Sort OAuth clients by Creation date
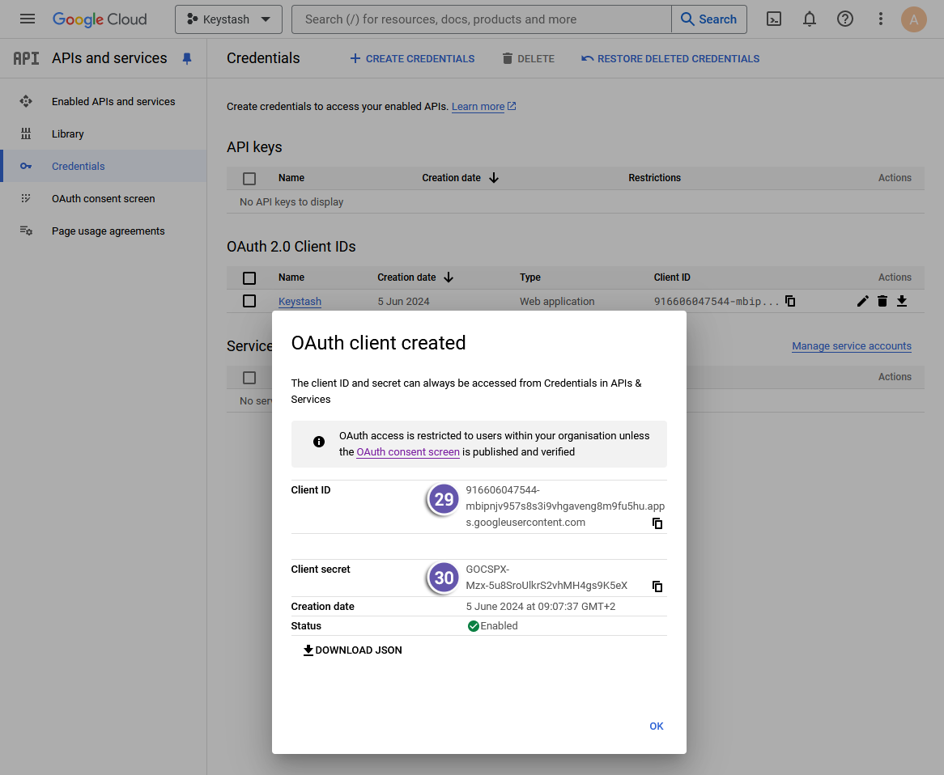This screenshot has height=775, width=944. tap(415, 277)
